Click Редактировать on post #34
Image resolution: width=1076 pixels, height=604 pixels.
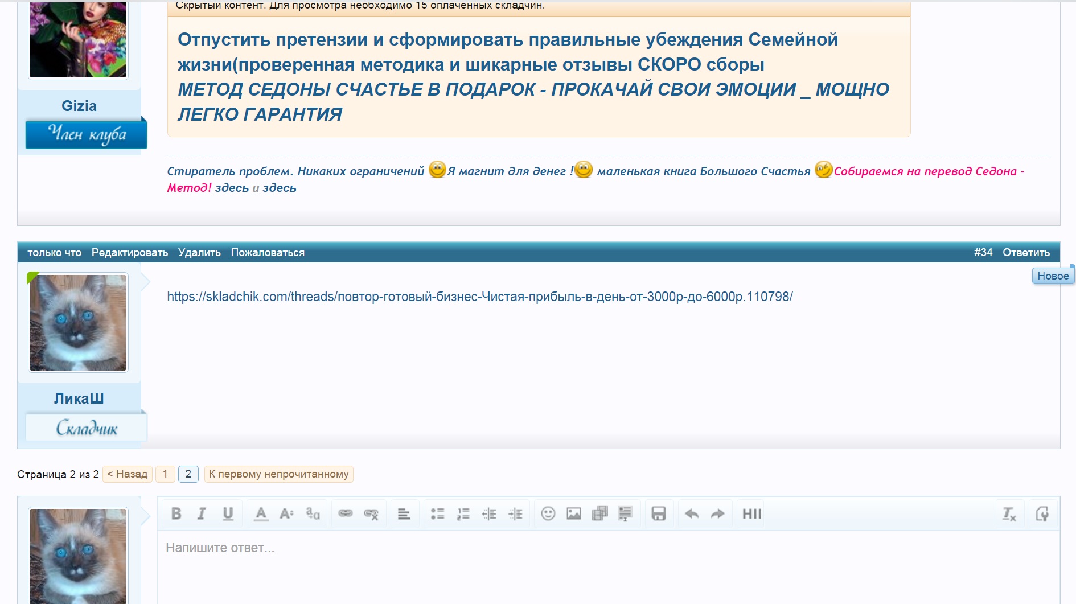point(130,253)
